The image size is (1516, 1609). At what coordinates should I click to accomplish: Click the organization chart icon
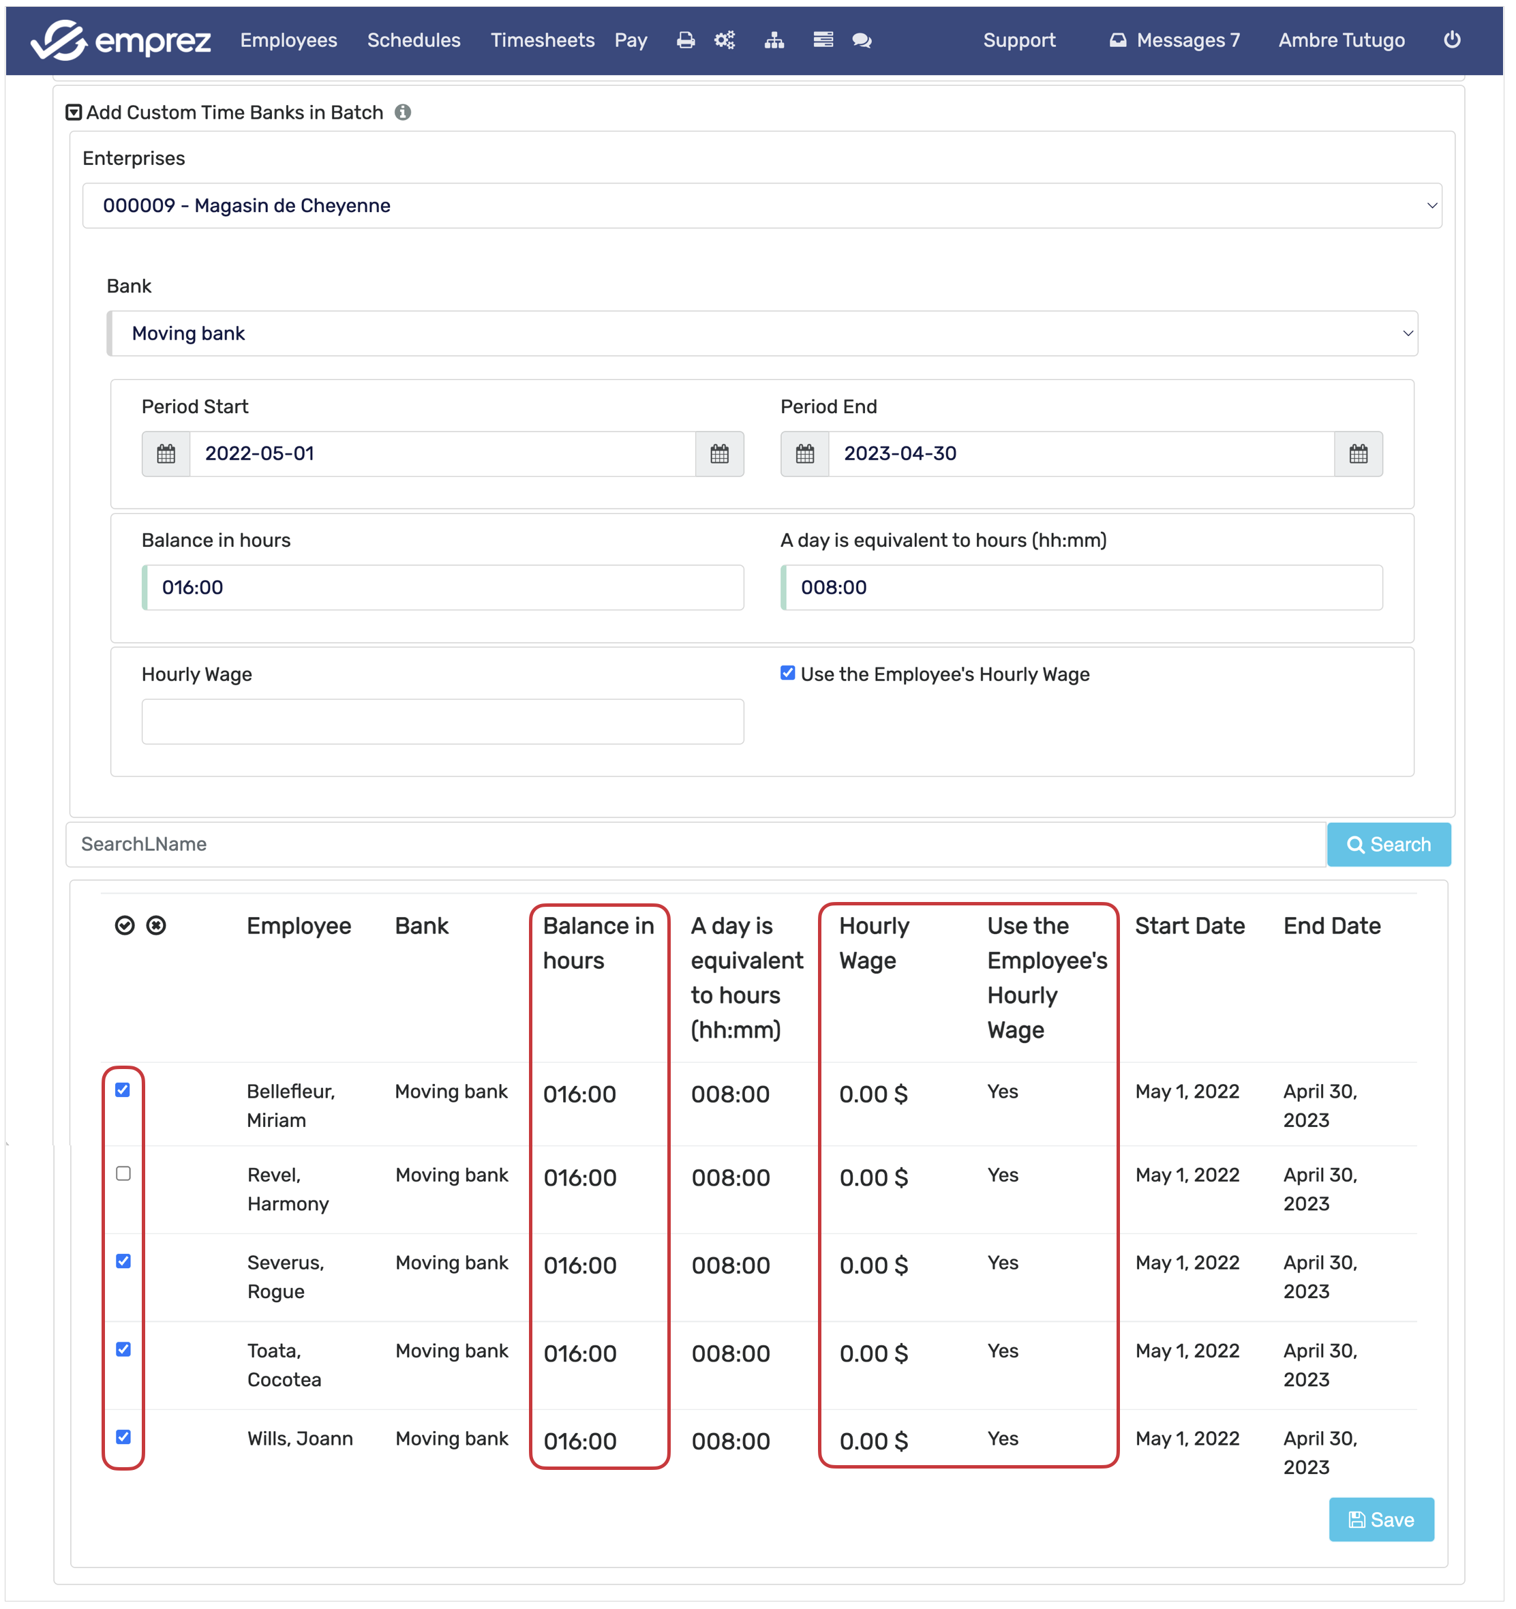pos(774,40)
